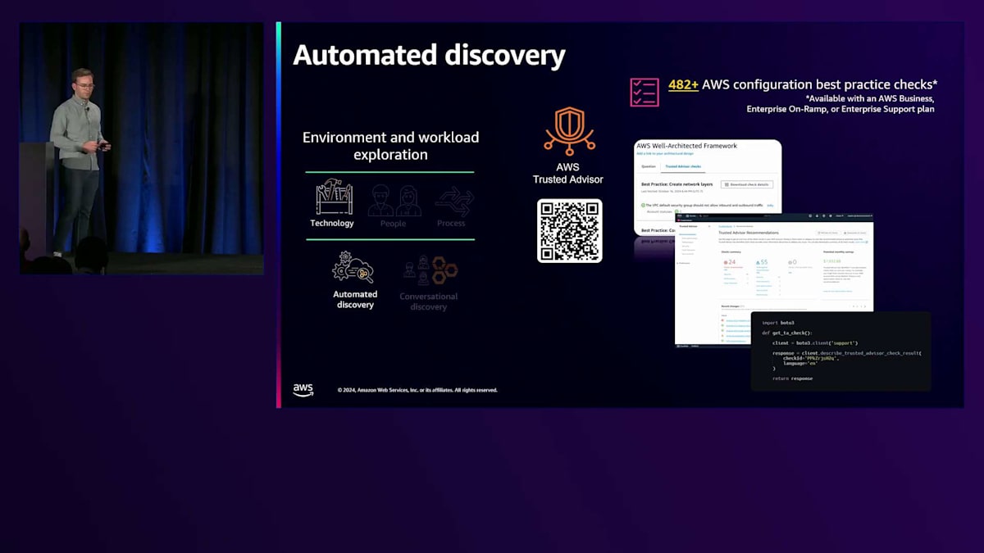984x553 pixels.
Task: Switch to the Question tab
Action: click(x=649, y=166)
